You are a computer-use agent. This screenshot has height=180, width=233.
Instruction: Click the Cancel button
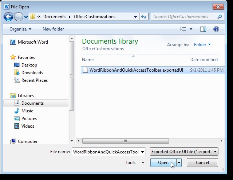[202, 163]
